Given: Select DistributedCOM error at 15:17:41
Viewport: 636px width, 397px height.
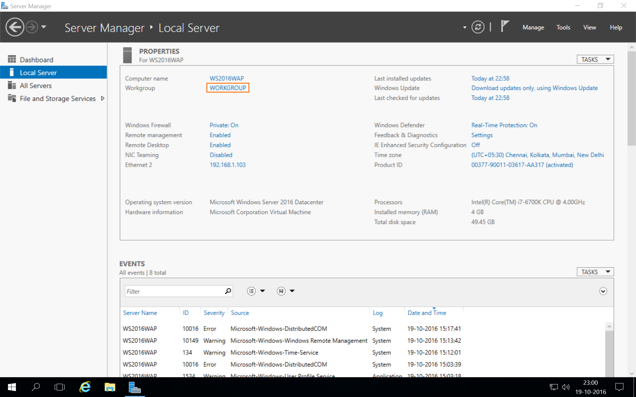Looking at the screenshot, I should [363, 329].
